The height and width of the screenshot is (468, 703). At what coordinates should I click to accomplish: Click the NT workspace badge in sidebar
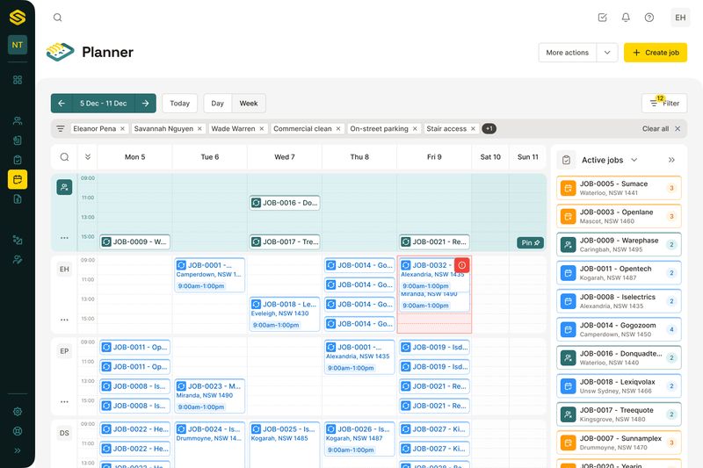[18, 45]
